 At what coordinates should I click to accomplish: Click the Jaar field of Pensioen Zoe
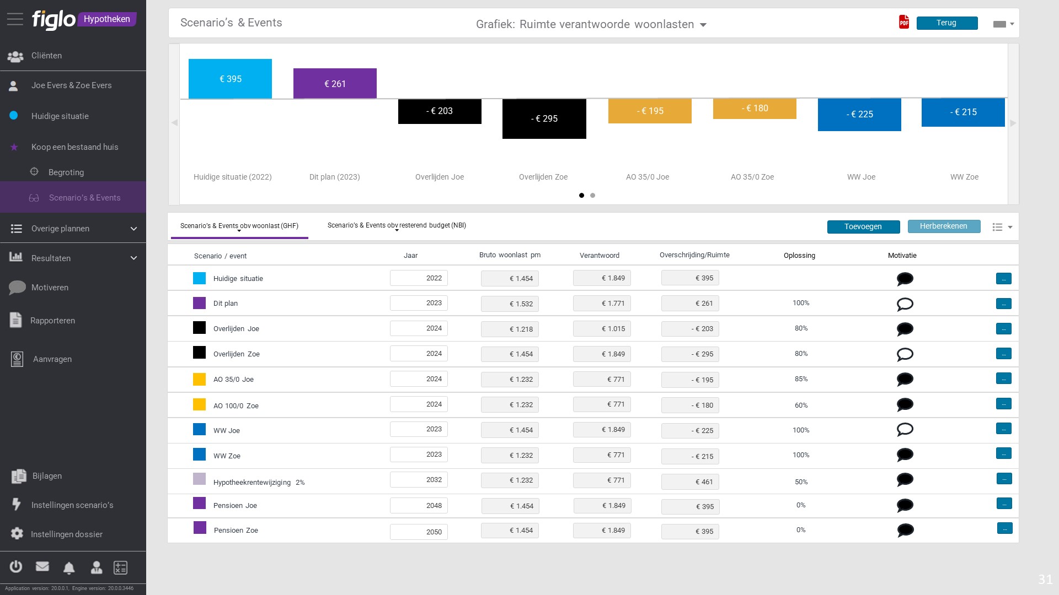tap(419, 532)
